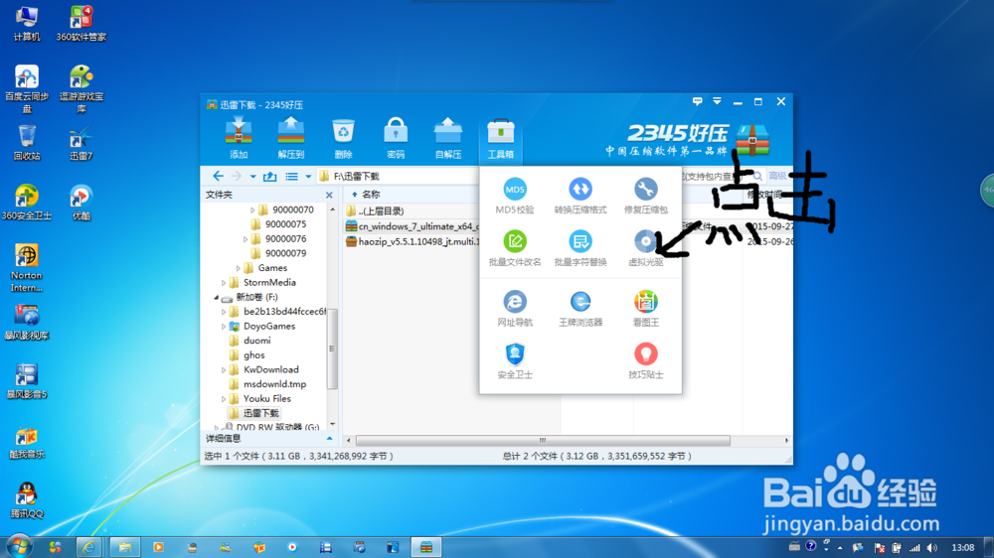Click the F:\迅雷下载 address path field
Screen dimensions: 994x558
(400, 176)
